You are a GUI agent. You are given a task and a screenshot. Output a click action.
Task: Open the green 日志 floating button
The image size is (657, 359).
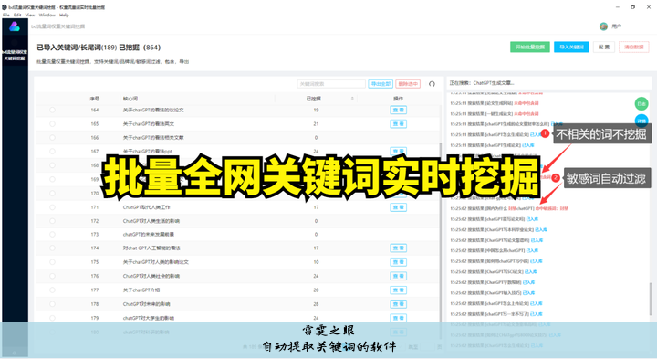(641, 103)
